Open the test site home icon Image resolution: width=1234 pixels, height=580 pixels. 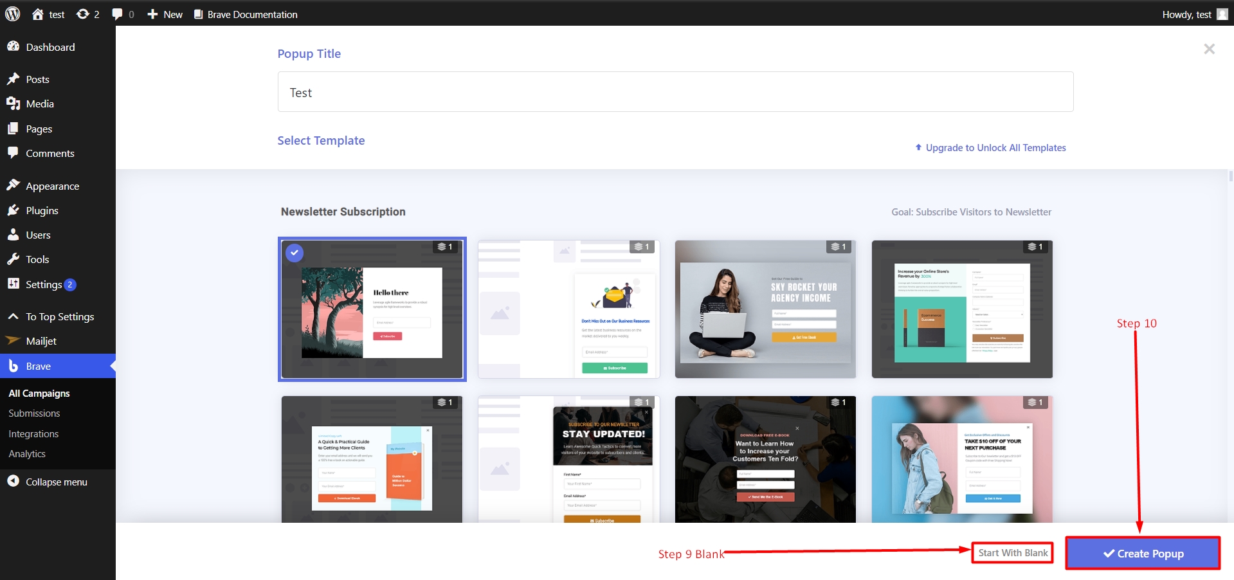click(38, 14)
